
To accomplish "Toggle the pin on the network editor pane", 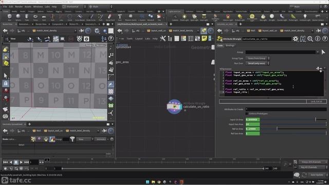I will (204, 31).
